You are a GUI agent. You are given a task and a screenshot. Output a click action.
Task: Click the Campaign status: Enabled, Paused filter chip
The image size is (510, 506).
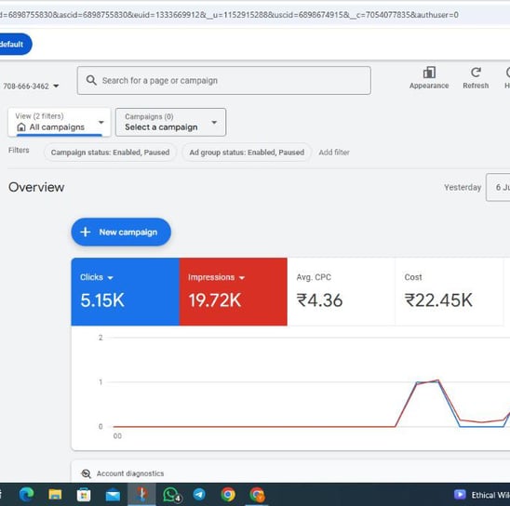110,153
